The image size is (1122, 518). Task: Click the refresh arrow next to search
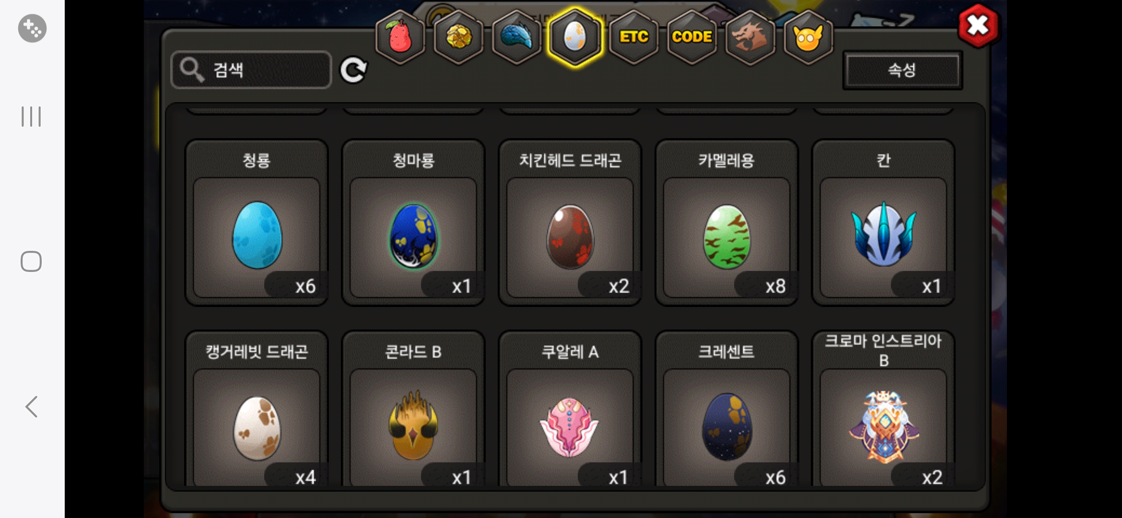pos(353,70)
